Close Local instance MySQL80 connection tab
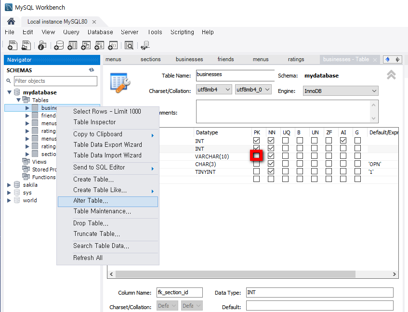This screenshot has height=312, width=408. pos(94,22)
